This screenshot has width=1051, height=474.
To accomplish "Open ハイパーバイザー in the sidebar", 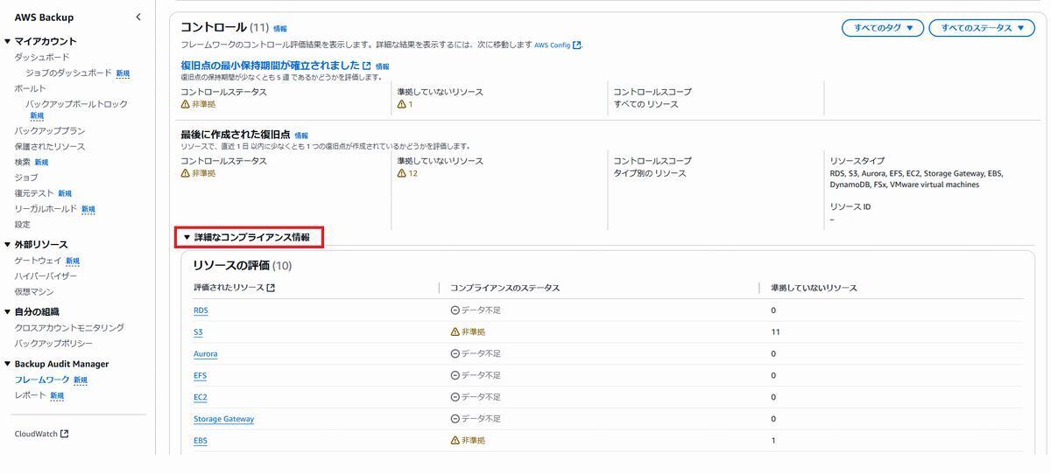I will 46,276.
